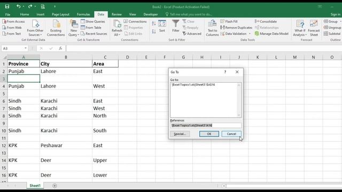Switch to the Home tab

(25, 14)
